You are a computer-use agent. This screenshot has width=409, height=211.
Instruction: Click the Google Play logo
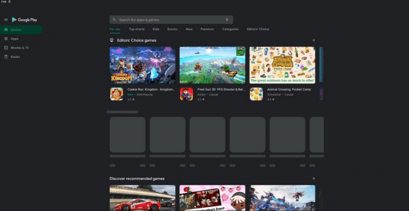(x=25, y=20)
